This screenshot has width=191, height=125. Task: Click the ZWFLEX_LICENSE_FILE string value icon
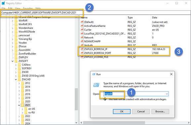(x=82, y=57)
